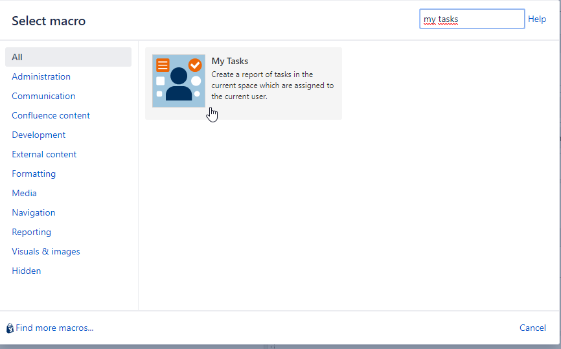Click the My Tasks description text
561x349 pixels.
pyautogui.click(x=272, y=85)
